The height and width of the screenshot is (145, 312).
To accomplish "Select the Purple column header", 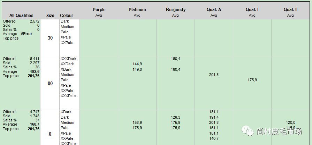I will point(99,10).
